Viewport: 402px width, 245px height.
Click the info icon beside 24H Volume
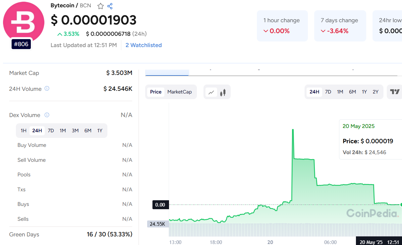coord(47,89)
